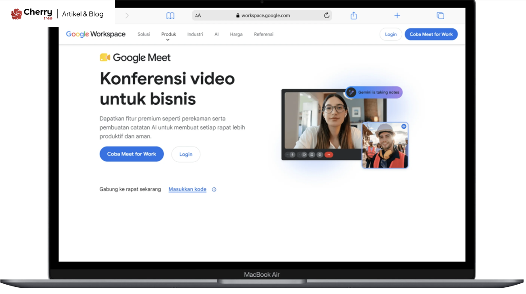Open the Referensi menu
The height and width of the screenshot is (294, 526).
264,34
